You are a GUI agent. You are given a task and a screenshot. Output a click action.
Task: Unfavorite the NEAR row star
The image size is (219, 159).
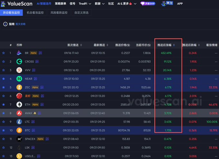coord(4,79)
